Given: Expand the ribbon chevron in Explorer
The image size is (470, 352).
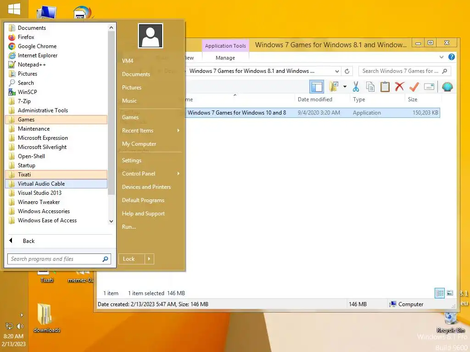Looking at the screenshot, I should point(441,57).
